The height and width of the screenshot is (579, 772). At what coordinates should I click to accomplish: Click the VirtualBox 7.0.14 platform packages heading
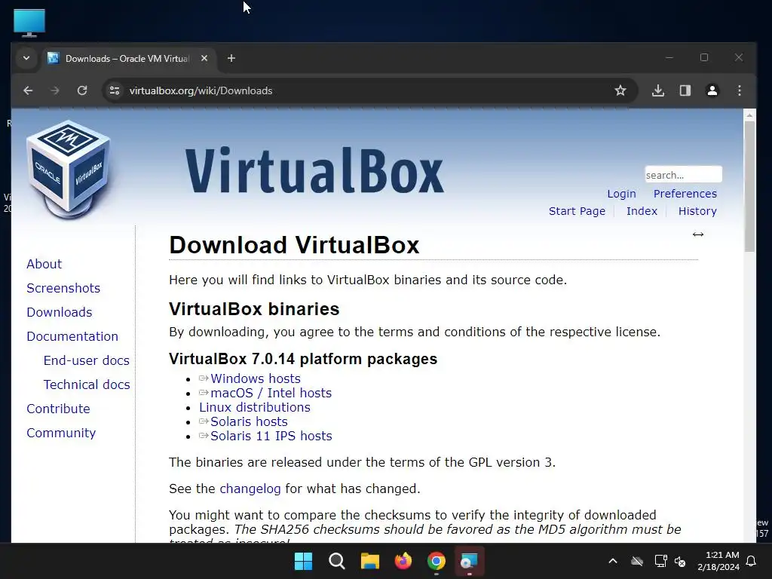tap(303, 359)
